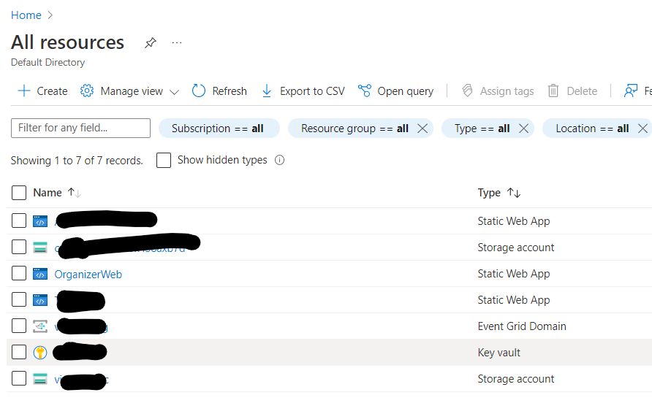Open the OrganizerWeb resource link

click(88, 275)
